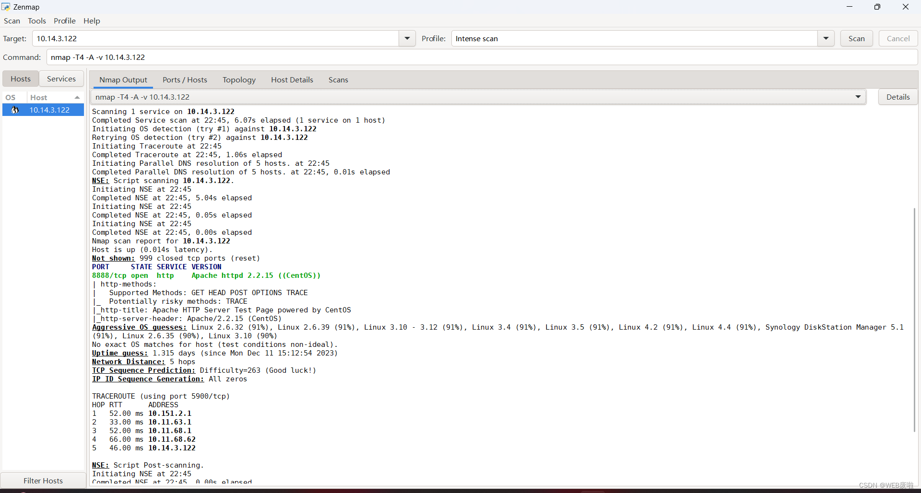
Task: Click the 'TRACEROUTE (using port 5900/tcp)' line
Action: (161, 396)
